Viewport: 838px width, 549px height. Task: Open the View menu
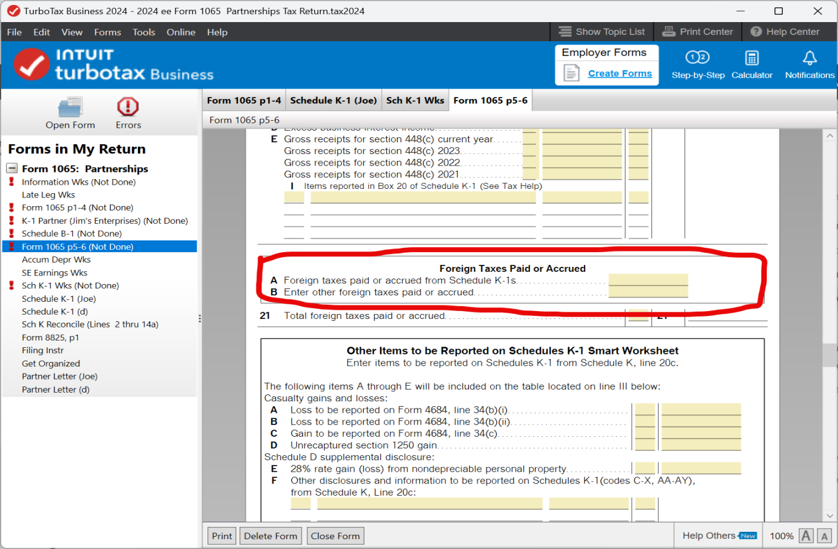(x=72, y=32)
